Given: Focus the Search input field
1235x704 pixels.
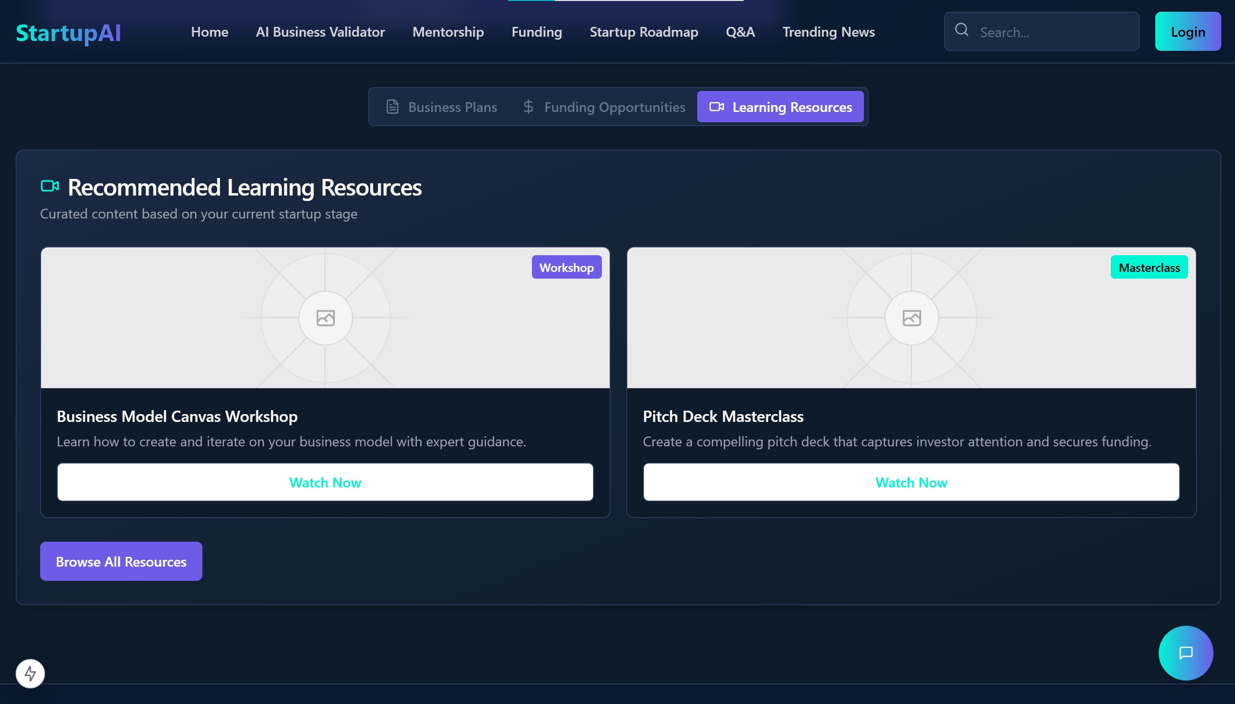Looking at the screenshot, I should click(1051, 32).
